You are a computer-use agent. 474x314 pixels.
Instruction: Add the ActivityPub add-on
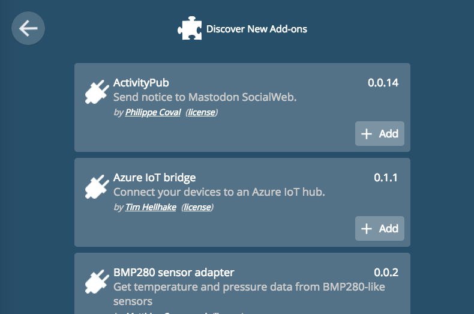coord(379,134)
